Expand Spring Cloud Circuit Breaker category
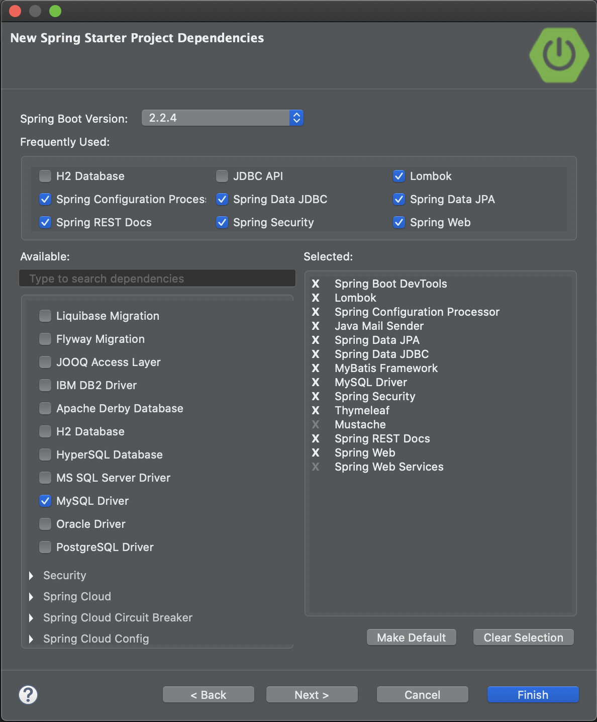The width and height of the screenshot is (597, 722). (31, 618)
